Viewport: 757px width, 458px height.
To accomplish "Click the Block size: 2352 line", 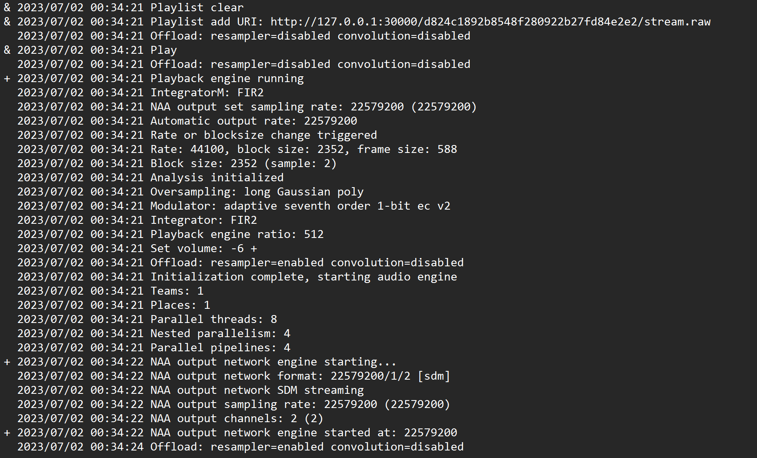I will (177, 163).
